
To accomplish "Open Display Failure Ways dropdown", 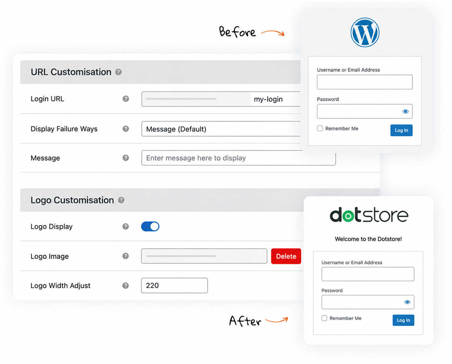I will coord(221,129).
